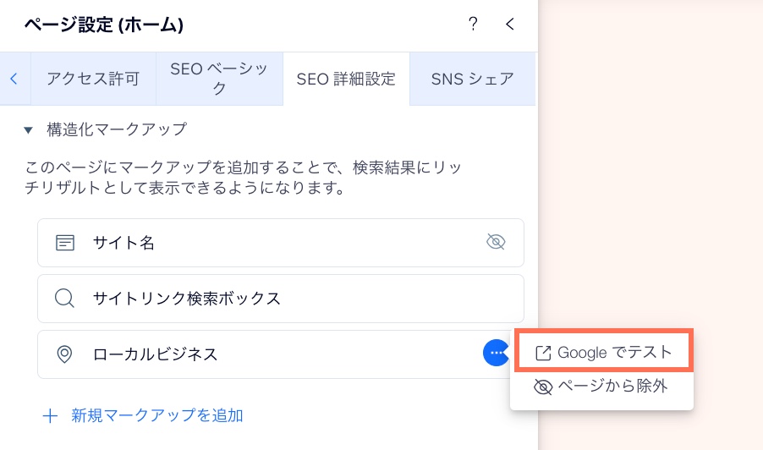Click the crossed-eye icon beside ページから除外
Screen dimensions: 763x450
543,387
